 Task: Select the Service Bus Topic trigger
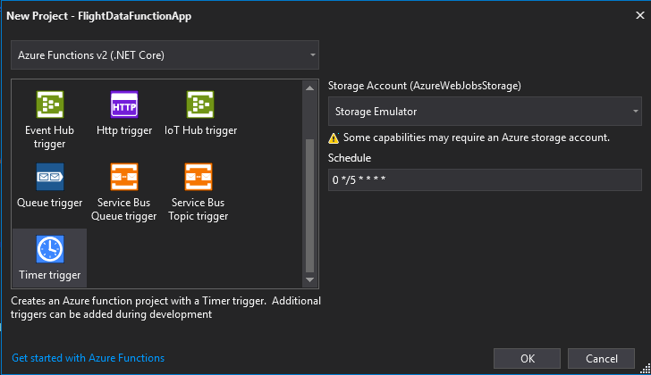[198, 192]
